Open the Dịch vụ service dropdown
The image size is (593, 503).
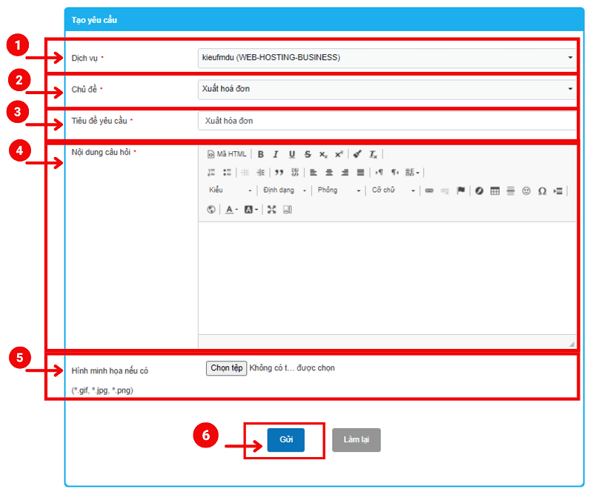[387, 58]
